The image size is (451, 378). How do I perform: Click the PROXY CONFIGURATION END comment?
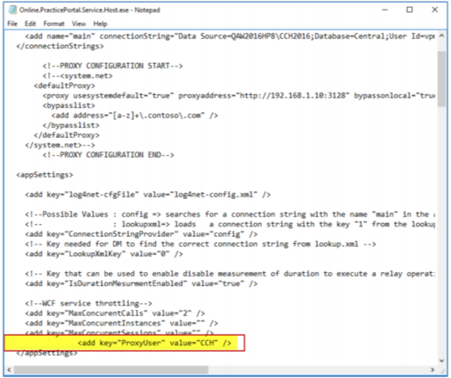[108, 155]
